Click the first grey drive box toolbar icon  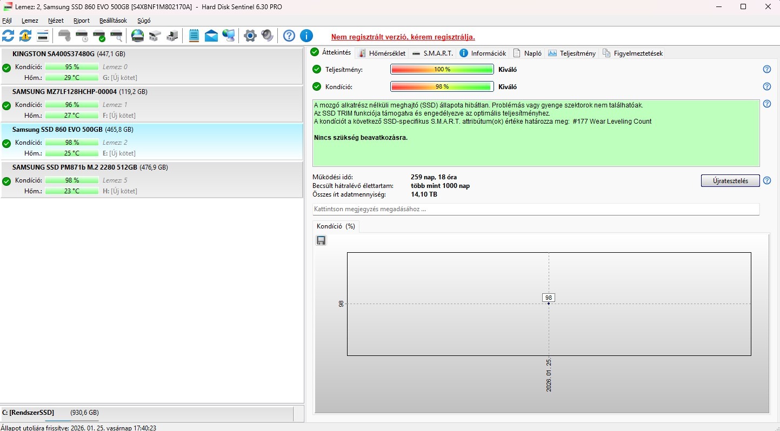point(155,36)
